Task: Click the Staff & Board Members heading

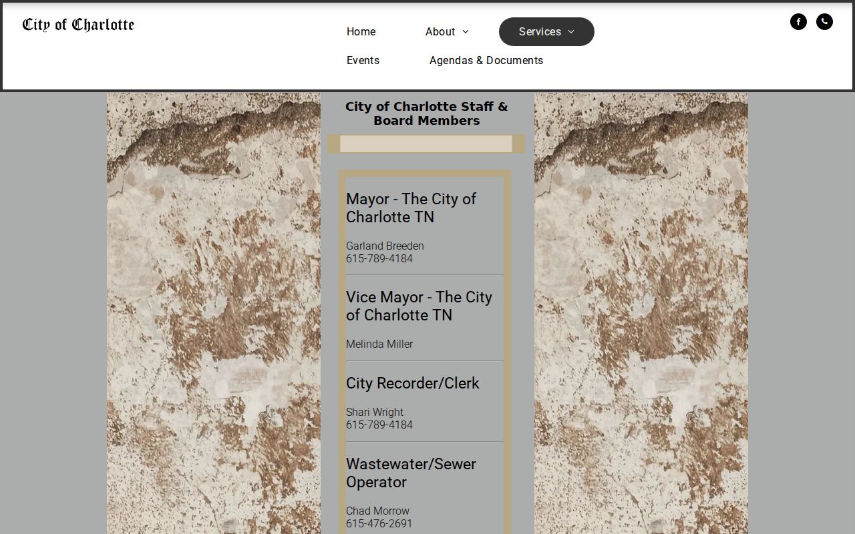Action: pyautogui.click(x=427, y=113)
